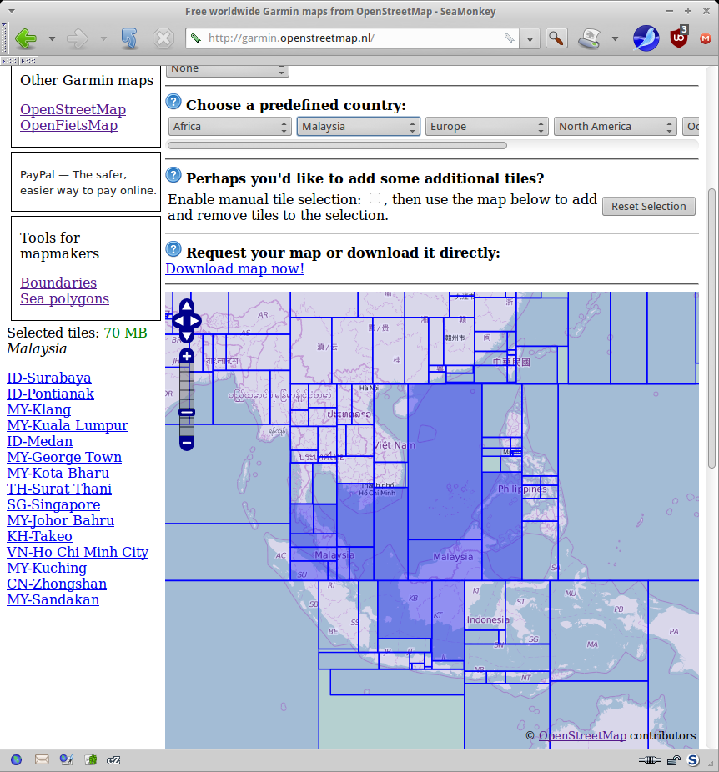Open the print options dropdown arrow
This screenshot has height=772, width=719.
pyautogui.click(x=615, y=38)
